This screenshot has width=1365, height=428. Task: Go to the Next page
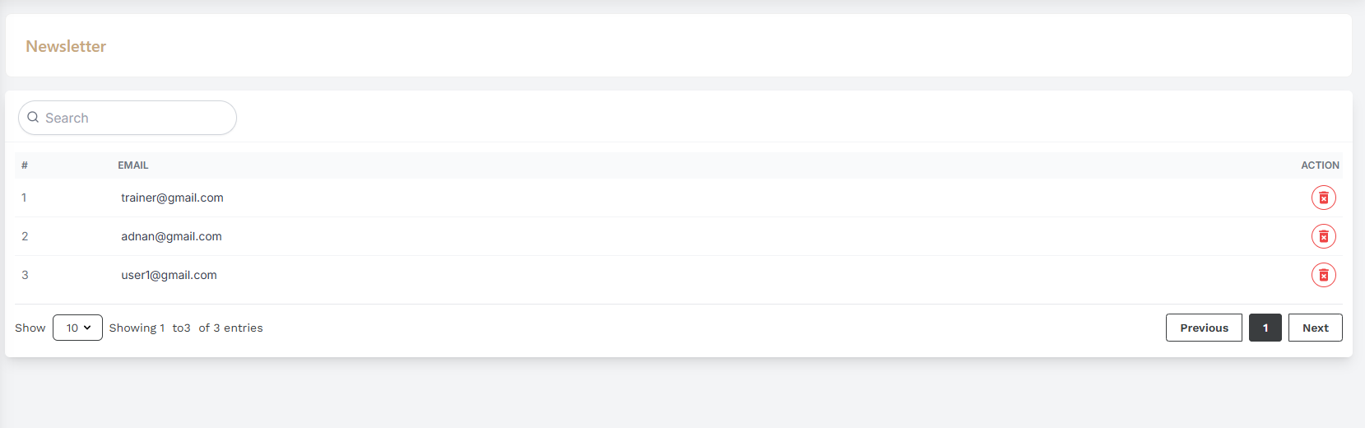(x=1315, y=328)
